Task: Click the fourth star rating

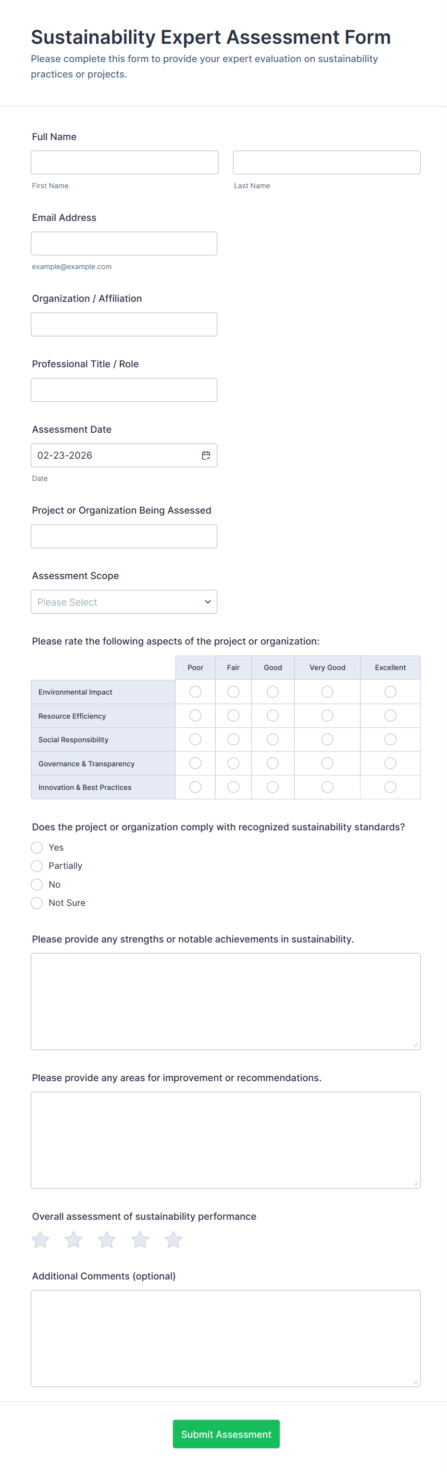Action: [x=140, y=1240]
